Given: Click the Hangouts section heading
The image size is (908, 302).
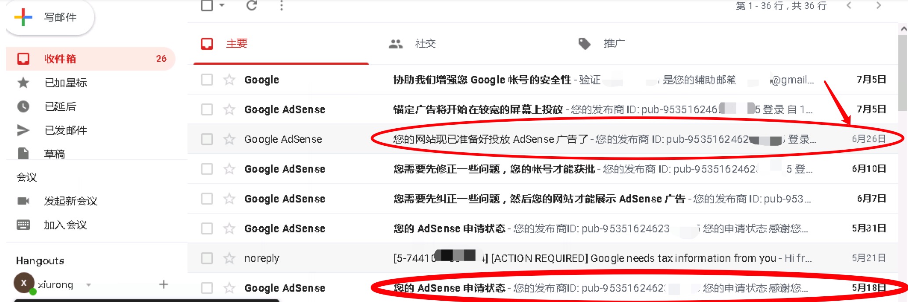Looking at the screenshot, I should (40, 261).
